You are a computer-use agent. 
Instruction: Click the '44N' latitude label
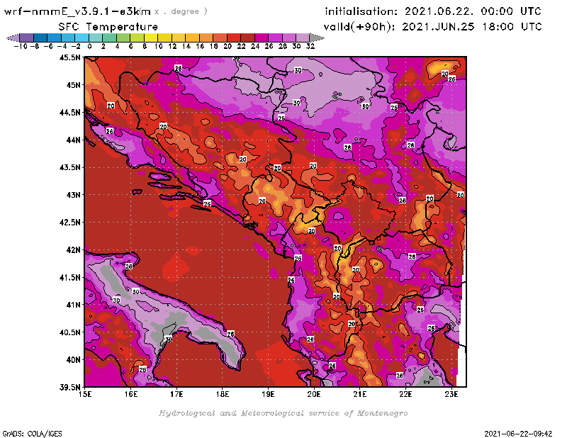[x=74, y=140]
